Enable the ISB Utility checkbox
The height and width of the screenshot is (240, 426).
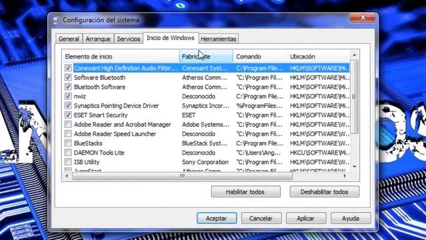[x=68, y=162]
